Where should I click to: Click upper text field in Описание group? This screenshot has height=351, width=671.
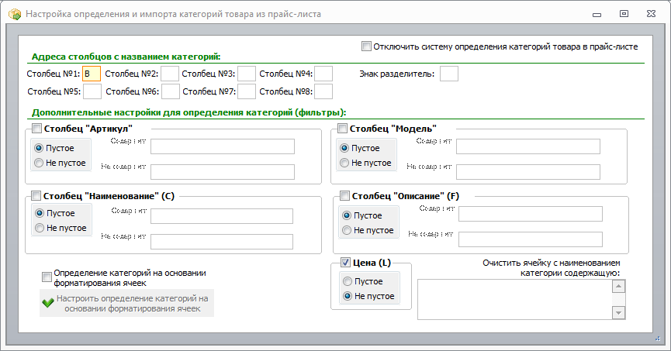pyautogui.click(x=531, y=214)
